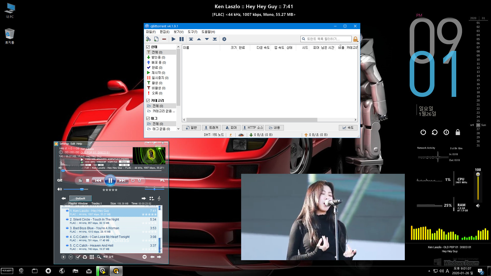Viewport: 491px width, 276px height.
Task: Click the pause torrents icon in qBittorrent toolbar
Action: click(x=182, y=39)
